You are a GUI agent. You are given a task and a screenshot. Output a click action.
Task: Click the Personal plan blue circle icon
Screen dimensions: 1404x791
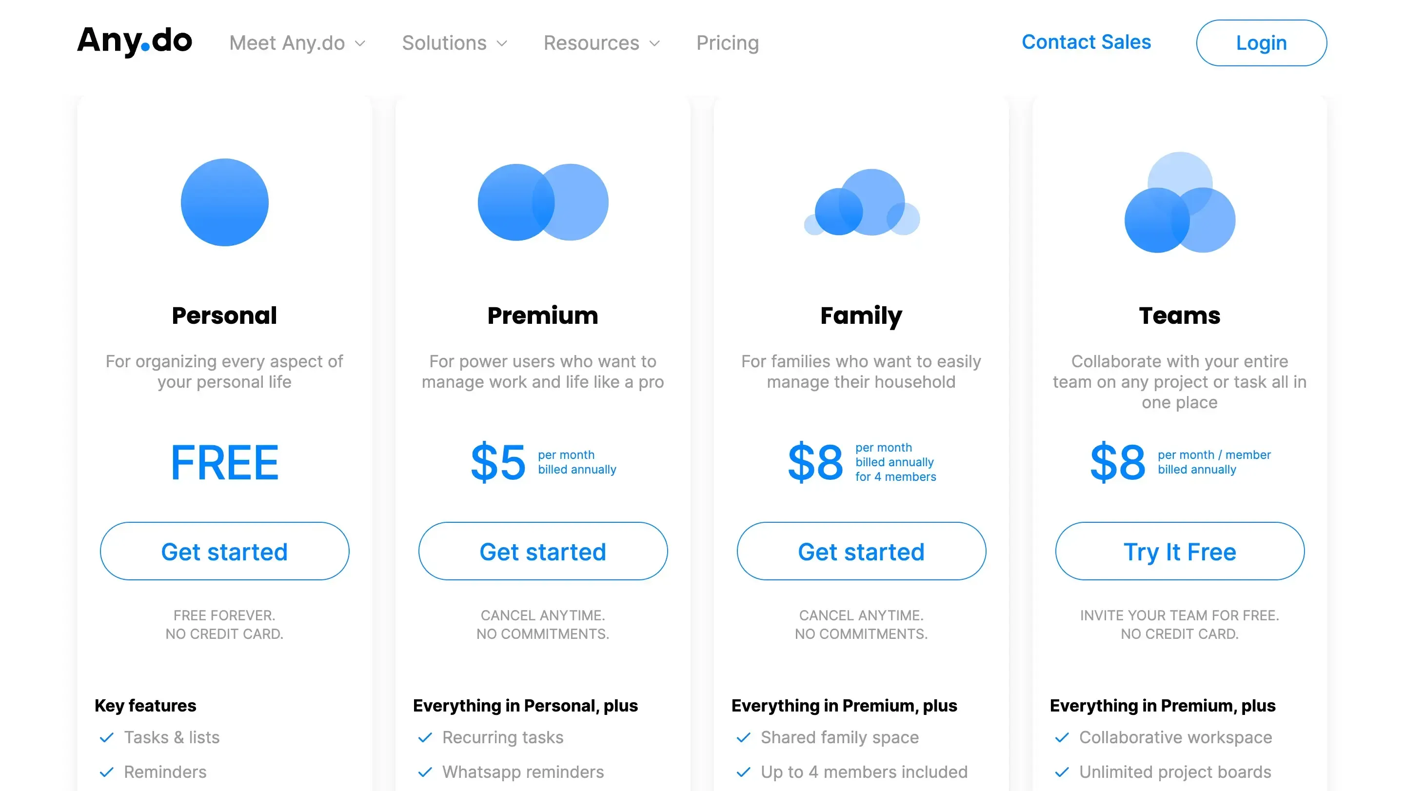click(224, 202)
